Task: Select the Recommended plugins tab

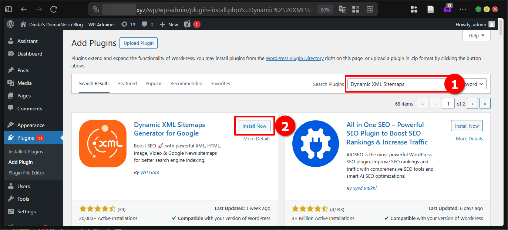Action: pos(186,83)
